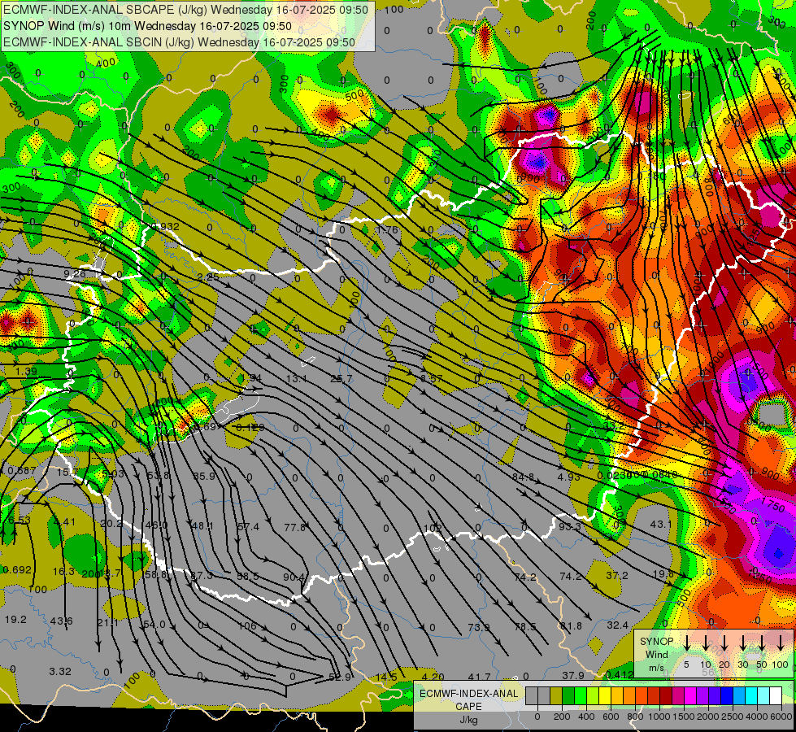The width and height of the screenshot is (796, 732).
Task: Click the 1.76 value on the map
Action: (x=387, y=229)
